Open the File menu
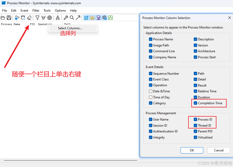Image resolution: width=233 pixels, height=167 pixels. (4, 11)
